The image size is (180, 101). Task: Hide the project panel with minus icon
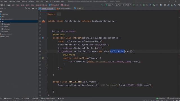point(36,8)
